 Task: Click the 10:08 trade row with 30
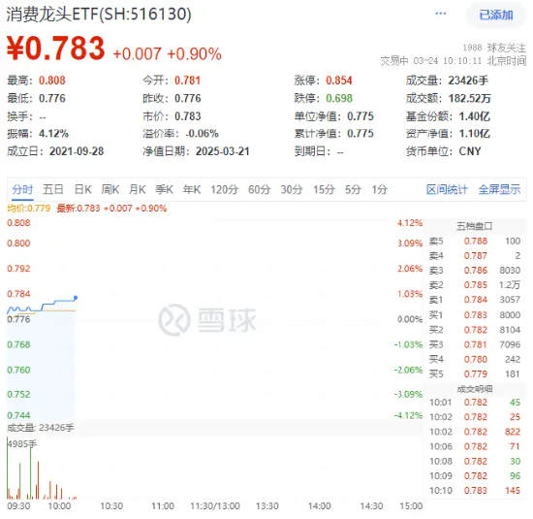[x=475, y=461]
